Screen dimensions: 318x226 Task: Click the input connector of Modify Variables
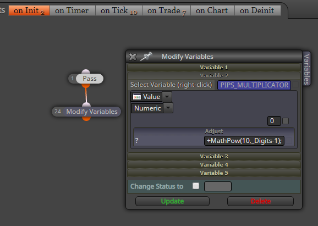[x=86, y=105]
